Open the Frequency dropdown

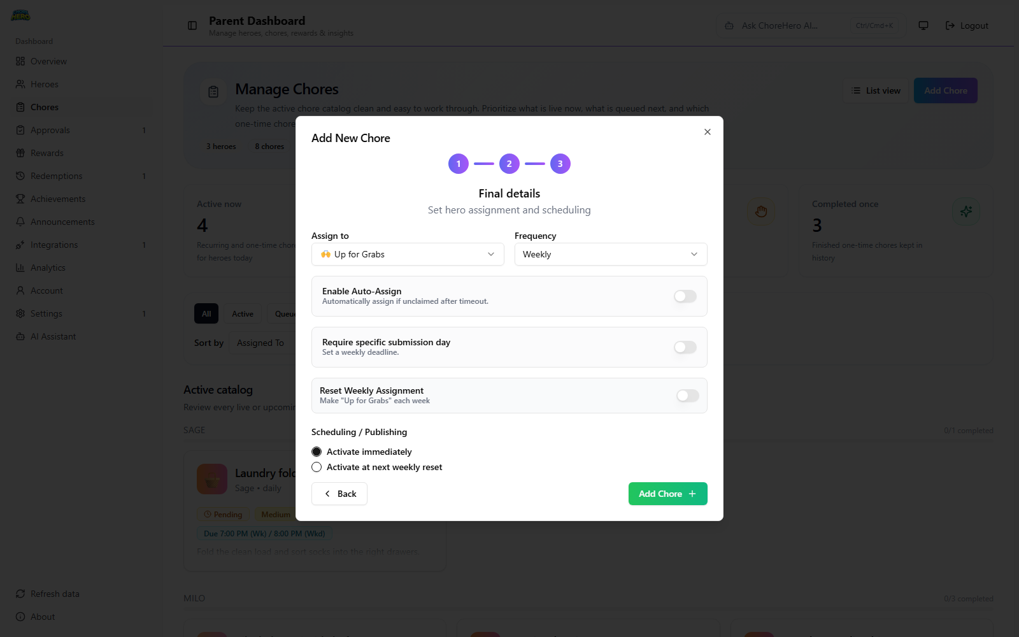tap(609, 254)
